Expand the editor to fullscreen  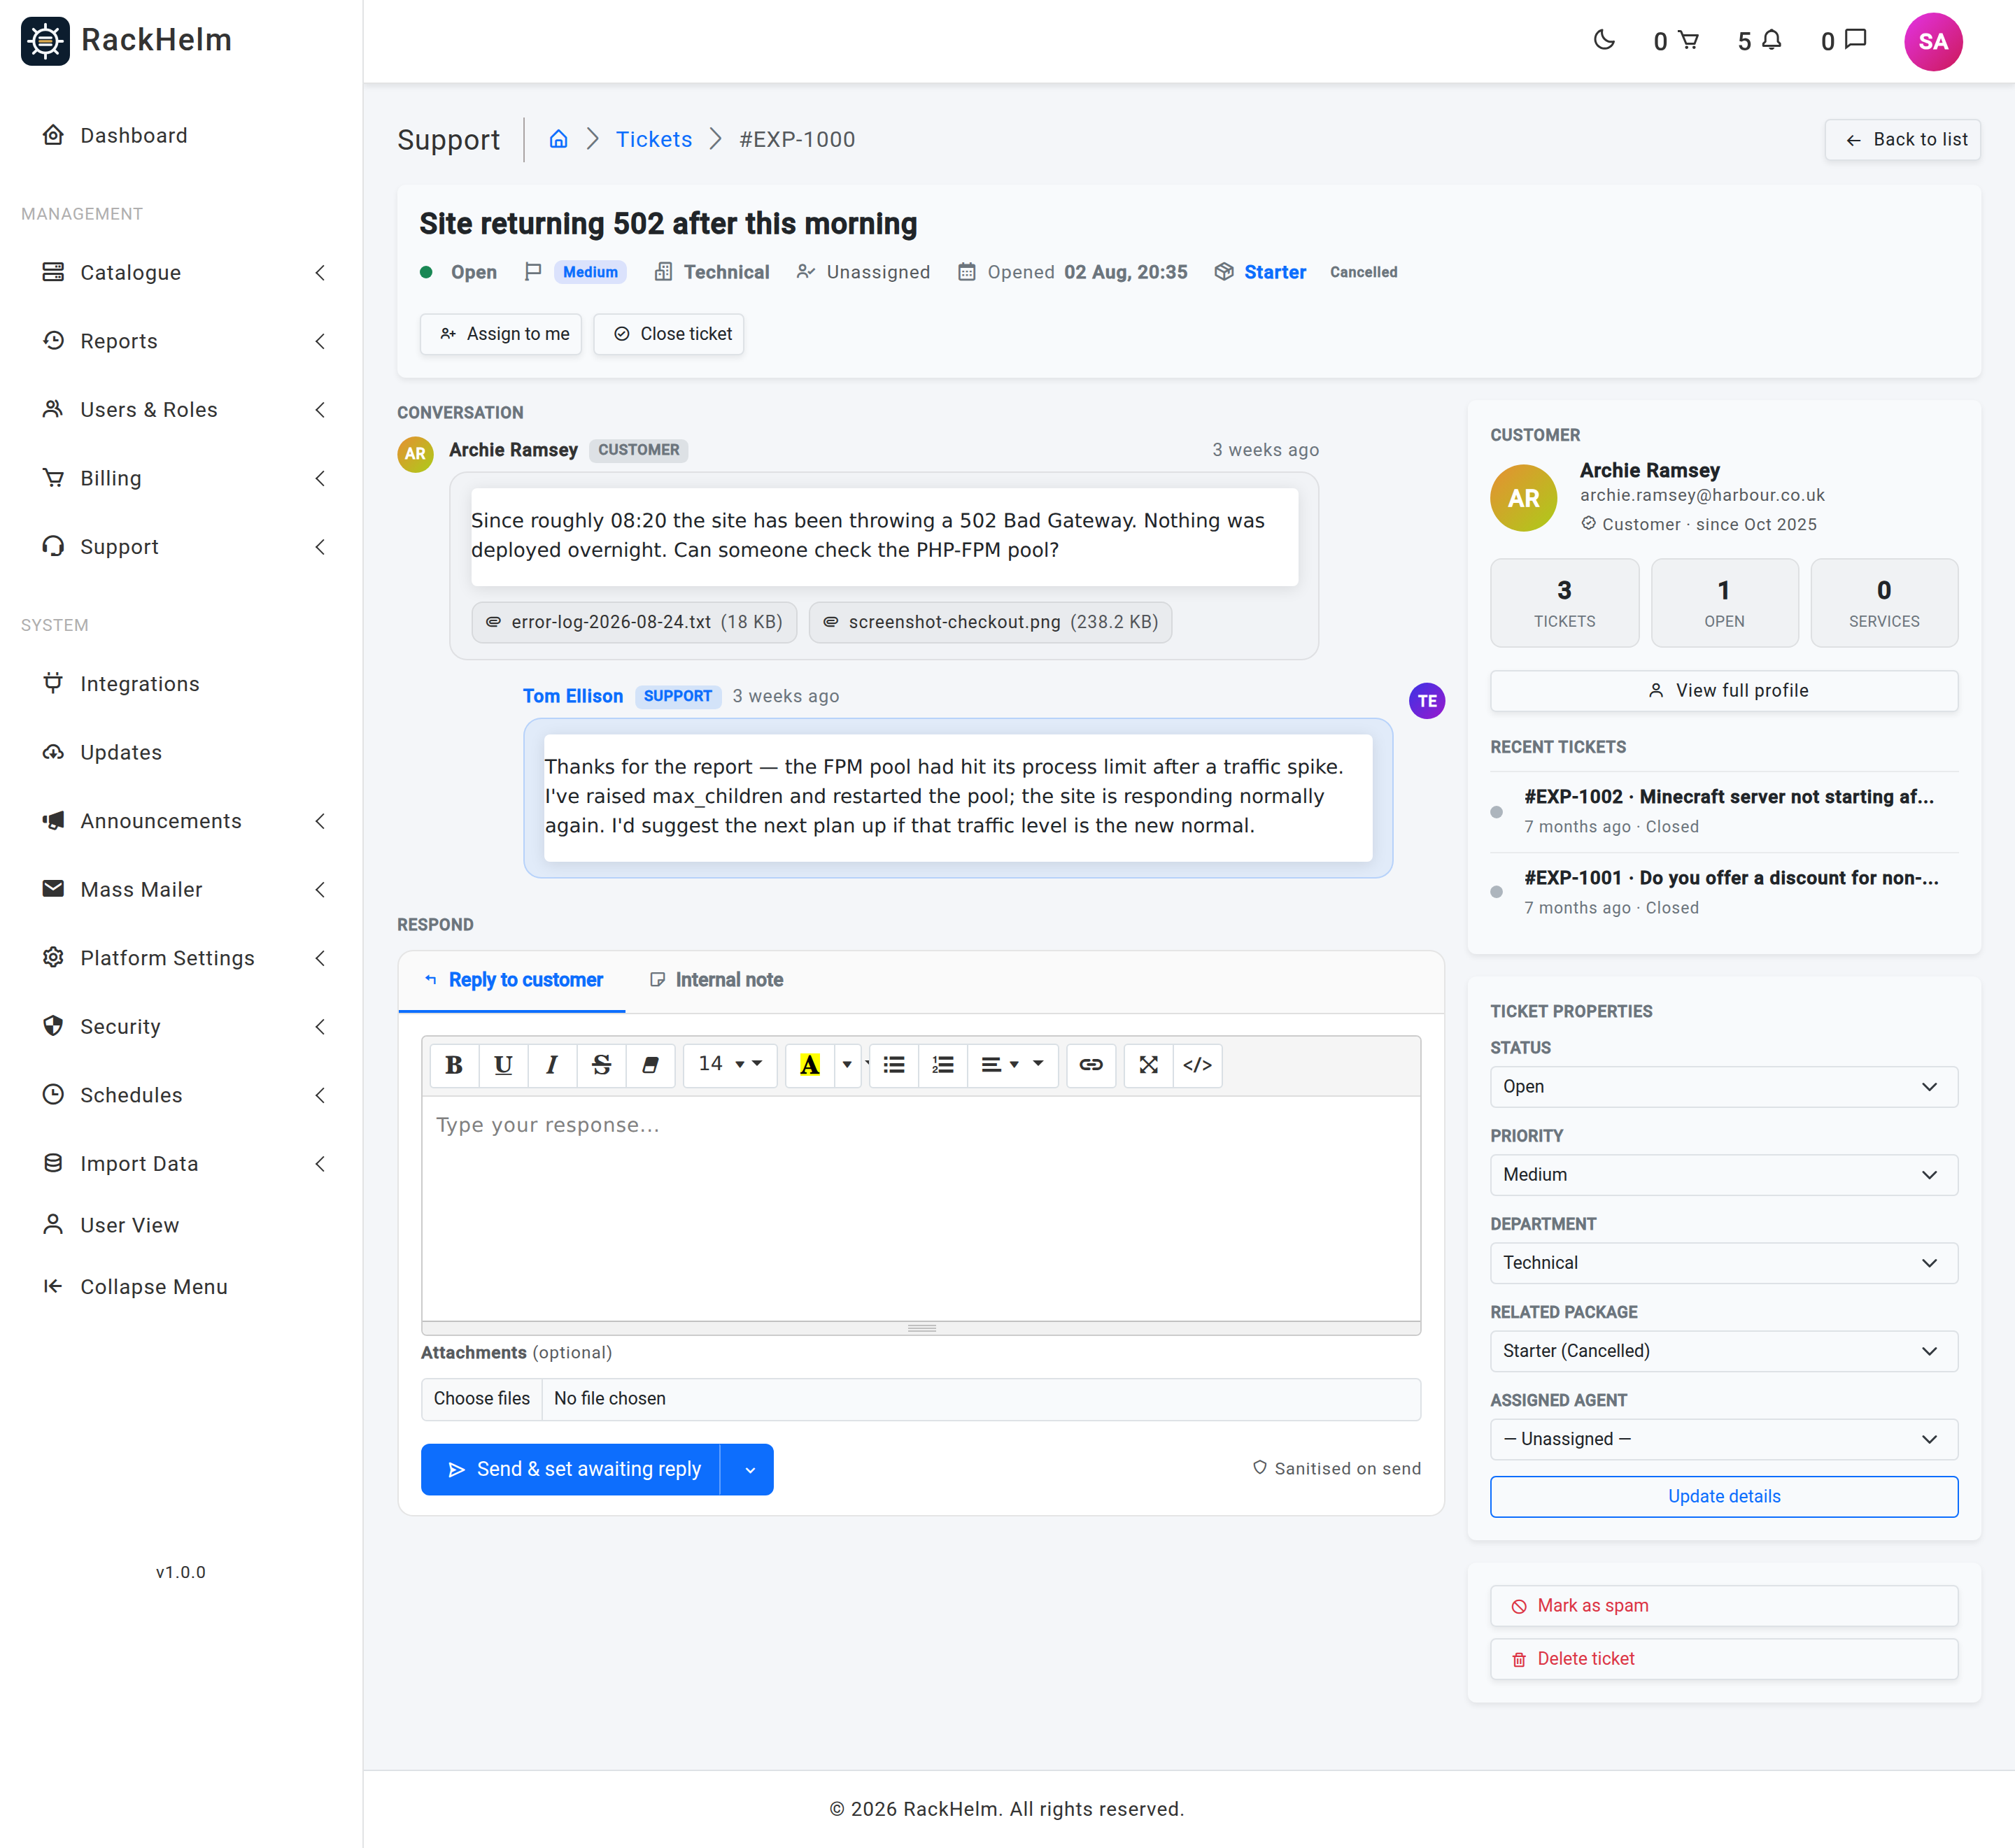[1148, 1064]
